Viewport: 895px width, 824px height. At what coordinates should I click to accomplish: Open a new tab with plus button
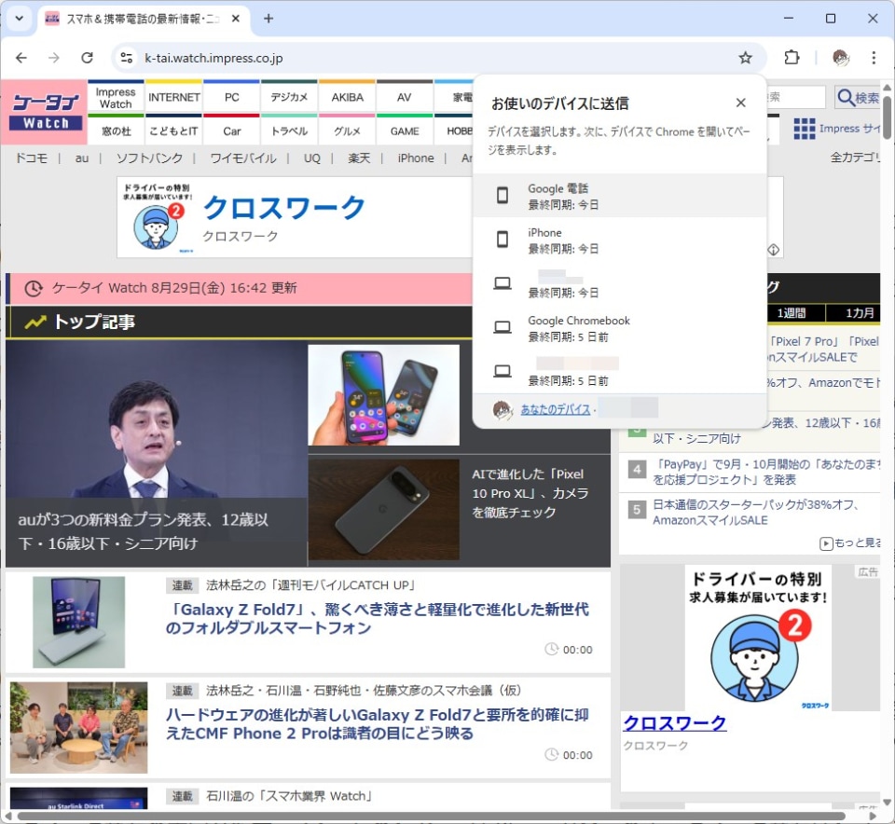coord(268,19)
